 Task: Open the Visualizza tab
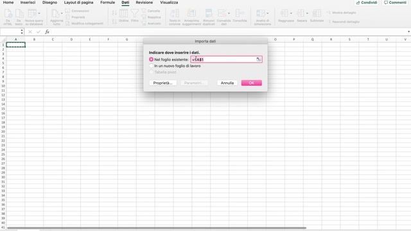(169, 3)
